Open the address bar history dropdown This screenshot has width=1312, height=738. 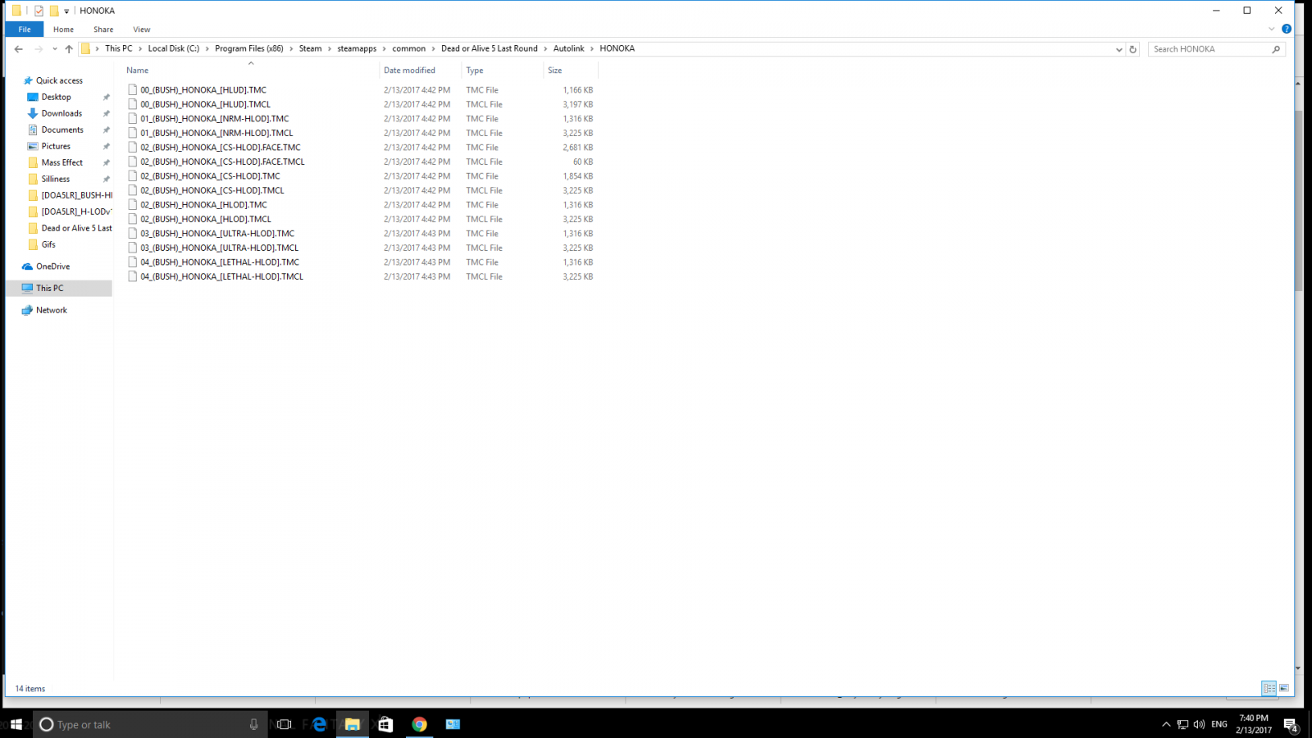point(1118,48)
